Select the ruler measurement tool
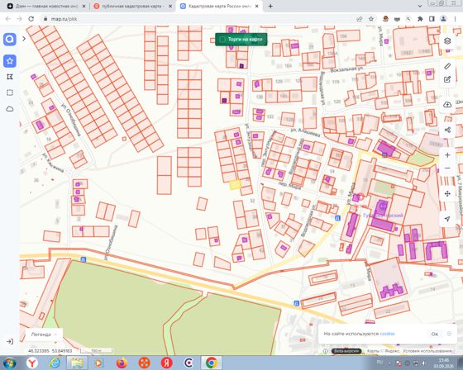 [x=447, y=66]
